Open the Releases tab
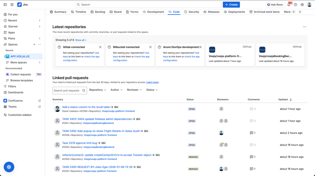 211,12
